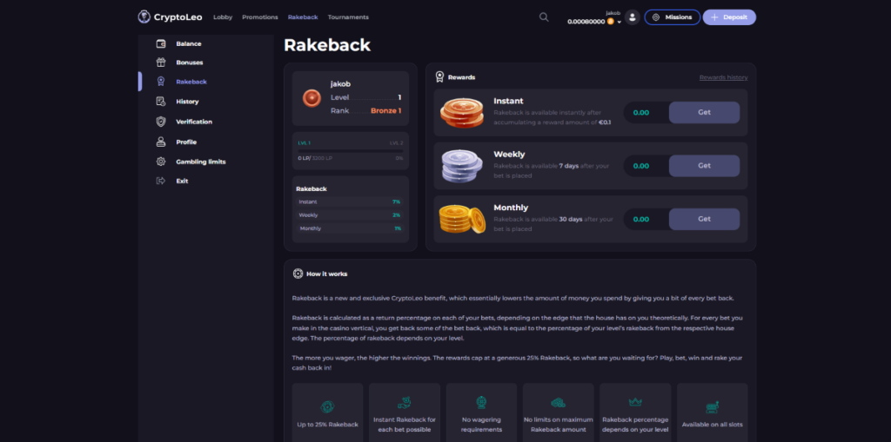Click the Monthly gold coins stack image
891x442 pixels.
click(462, 220)
